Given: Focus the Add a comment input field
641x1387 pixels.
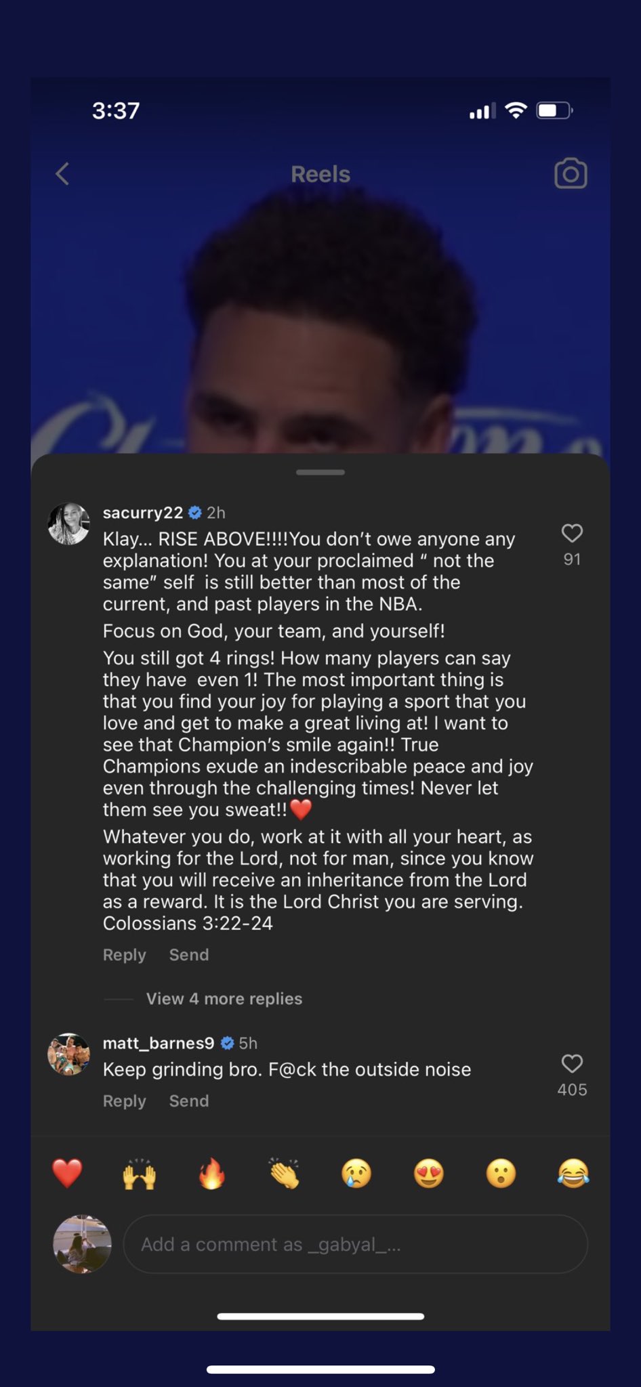Looking at the screenshot, I should (355, 1244).
